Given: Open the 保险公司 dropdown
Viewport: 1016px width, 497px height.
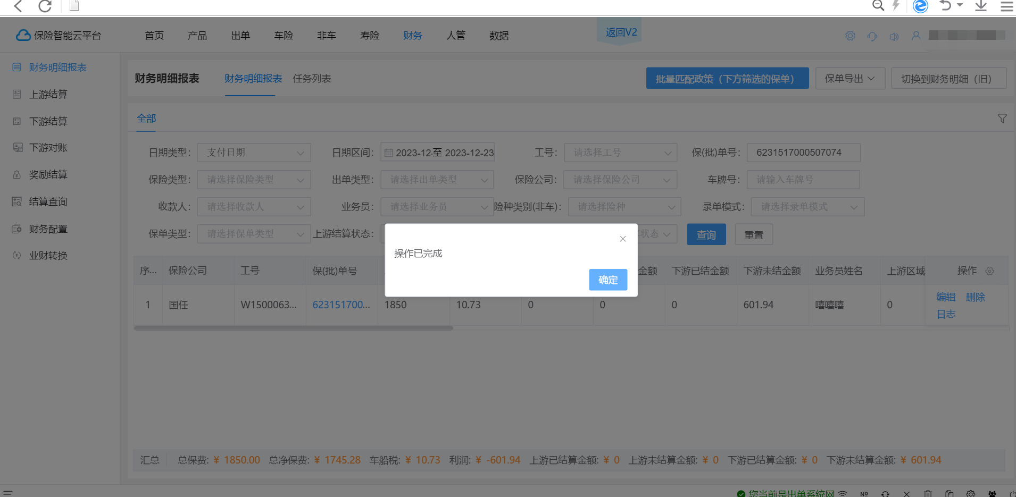Looking at the screenshot, I should (x=620, y=180).
